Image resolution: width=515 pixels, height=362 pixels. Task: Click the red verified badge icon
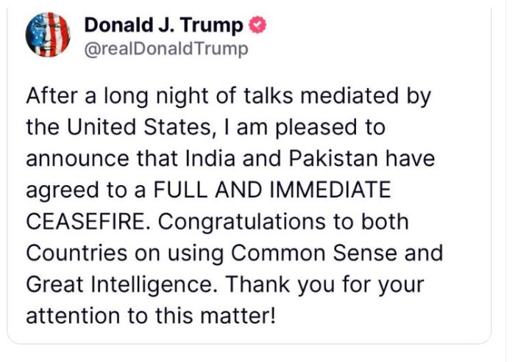[257, 25]
